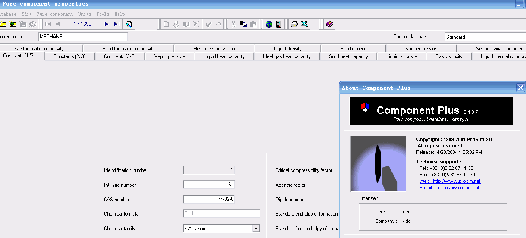Open the Surface tension tab

coord(421,49)
